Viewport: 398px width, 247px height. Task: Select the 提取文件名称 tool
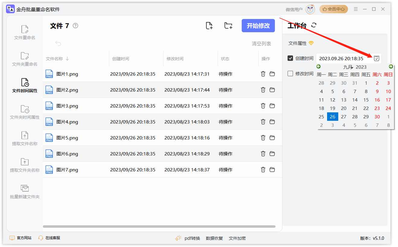(24, 139)
